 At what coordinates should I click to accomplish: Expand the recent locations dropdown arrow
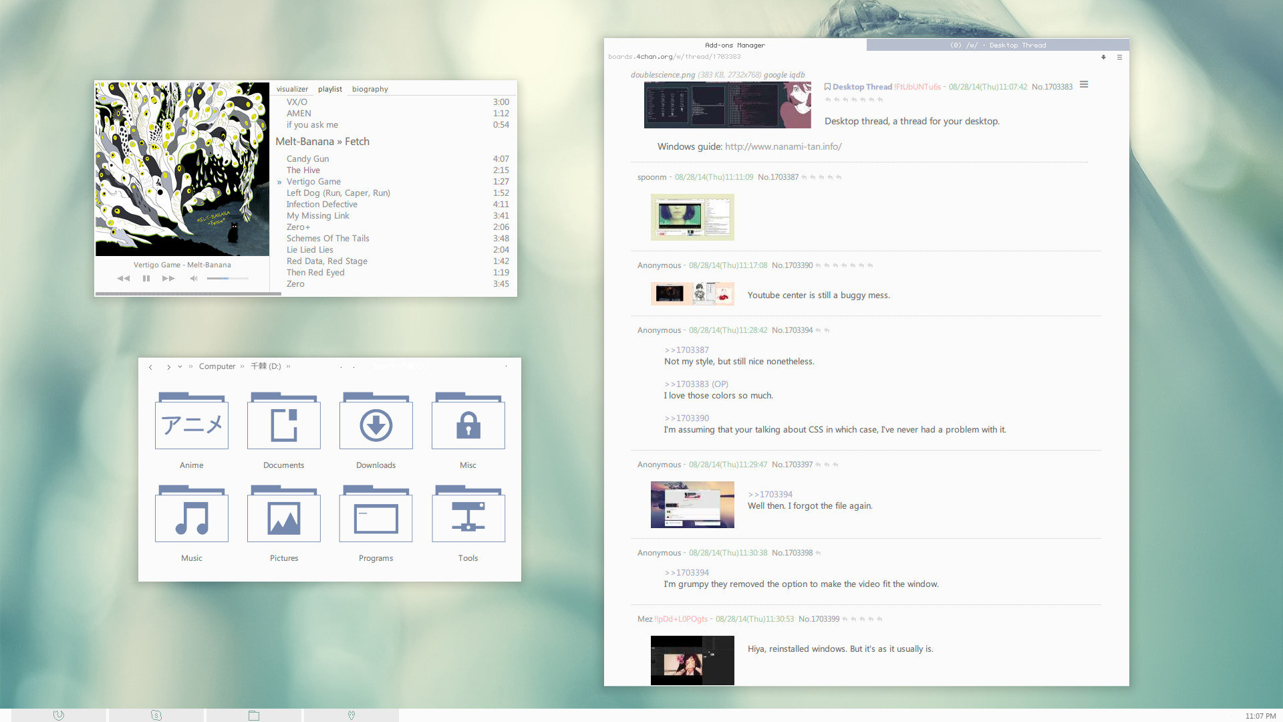(x=180, y=366)
